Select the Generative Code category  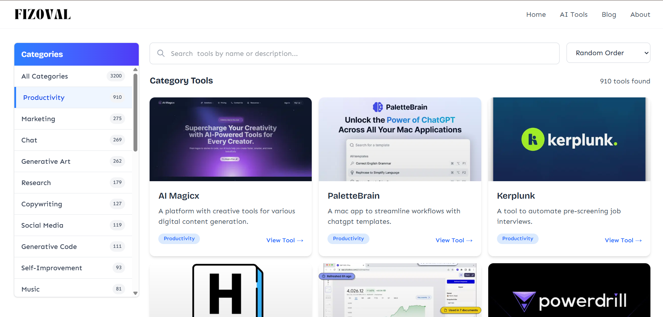(73, 246)
